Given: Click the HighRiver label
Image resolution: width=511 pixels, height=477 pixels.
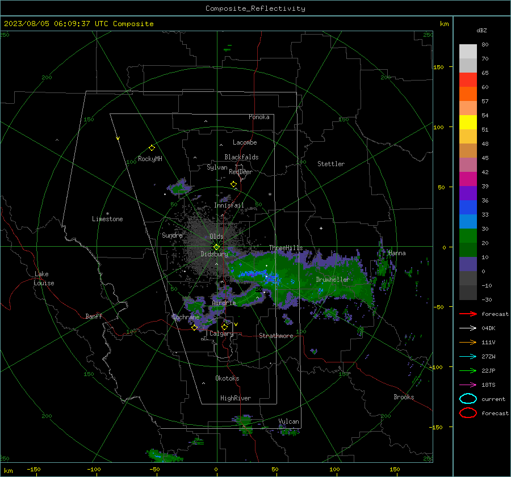Looking at the screenshot, I should coord(236,398).
